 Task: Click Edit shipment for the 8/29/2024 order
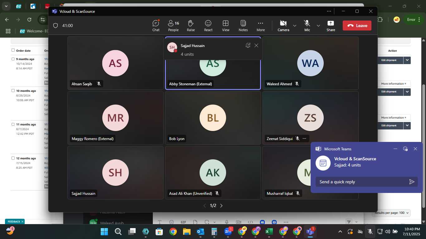[390, 92]
